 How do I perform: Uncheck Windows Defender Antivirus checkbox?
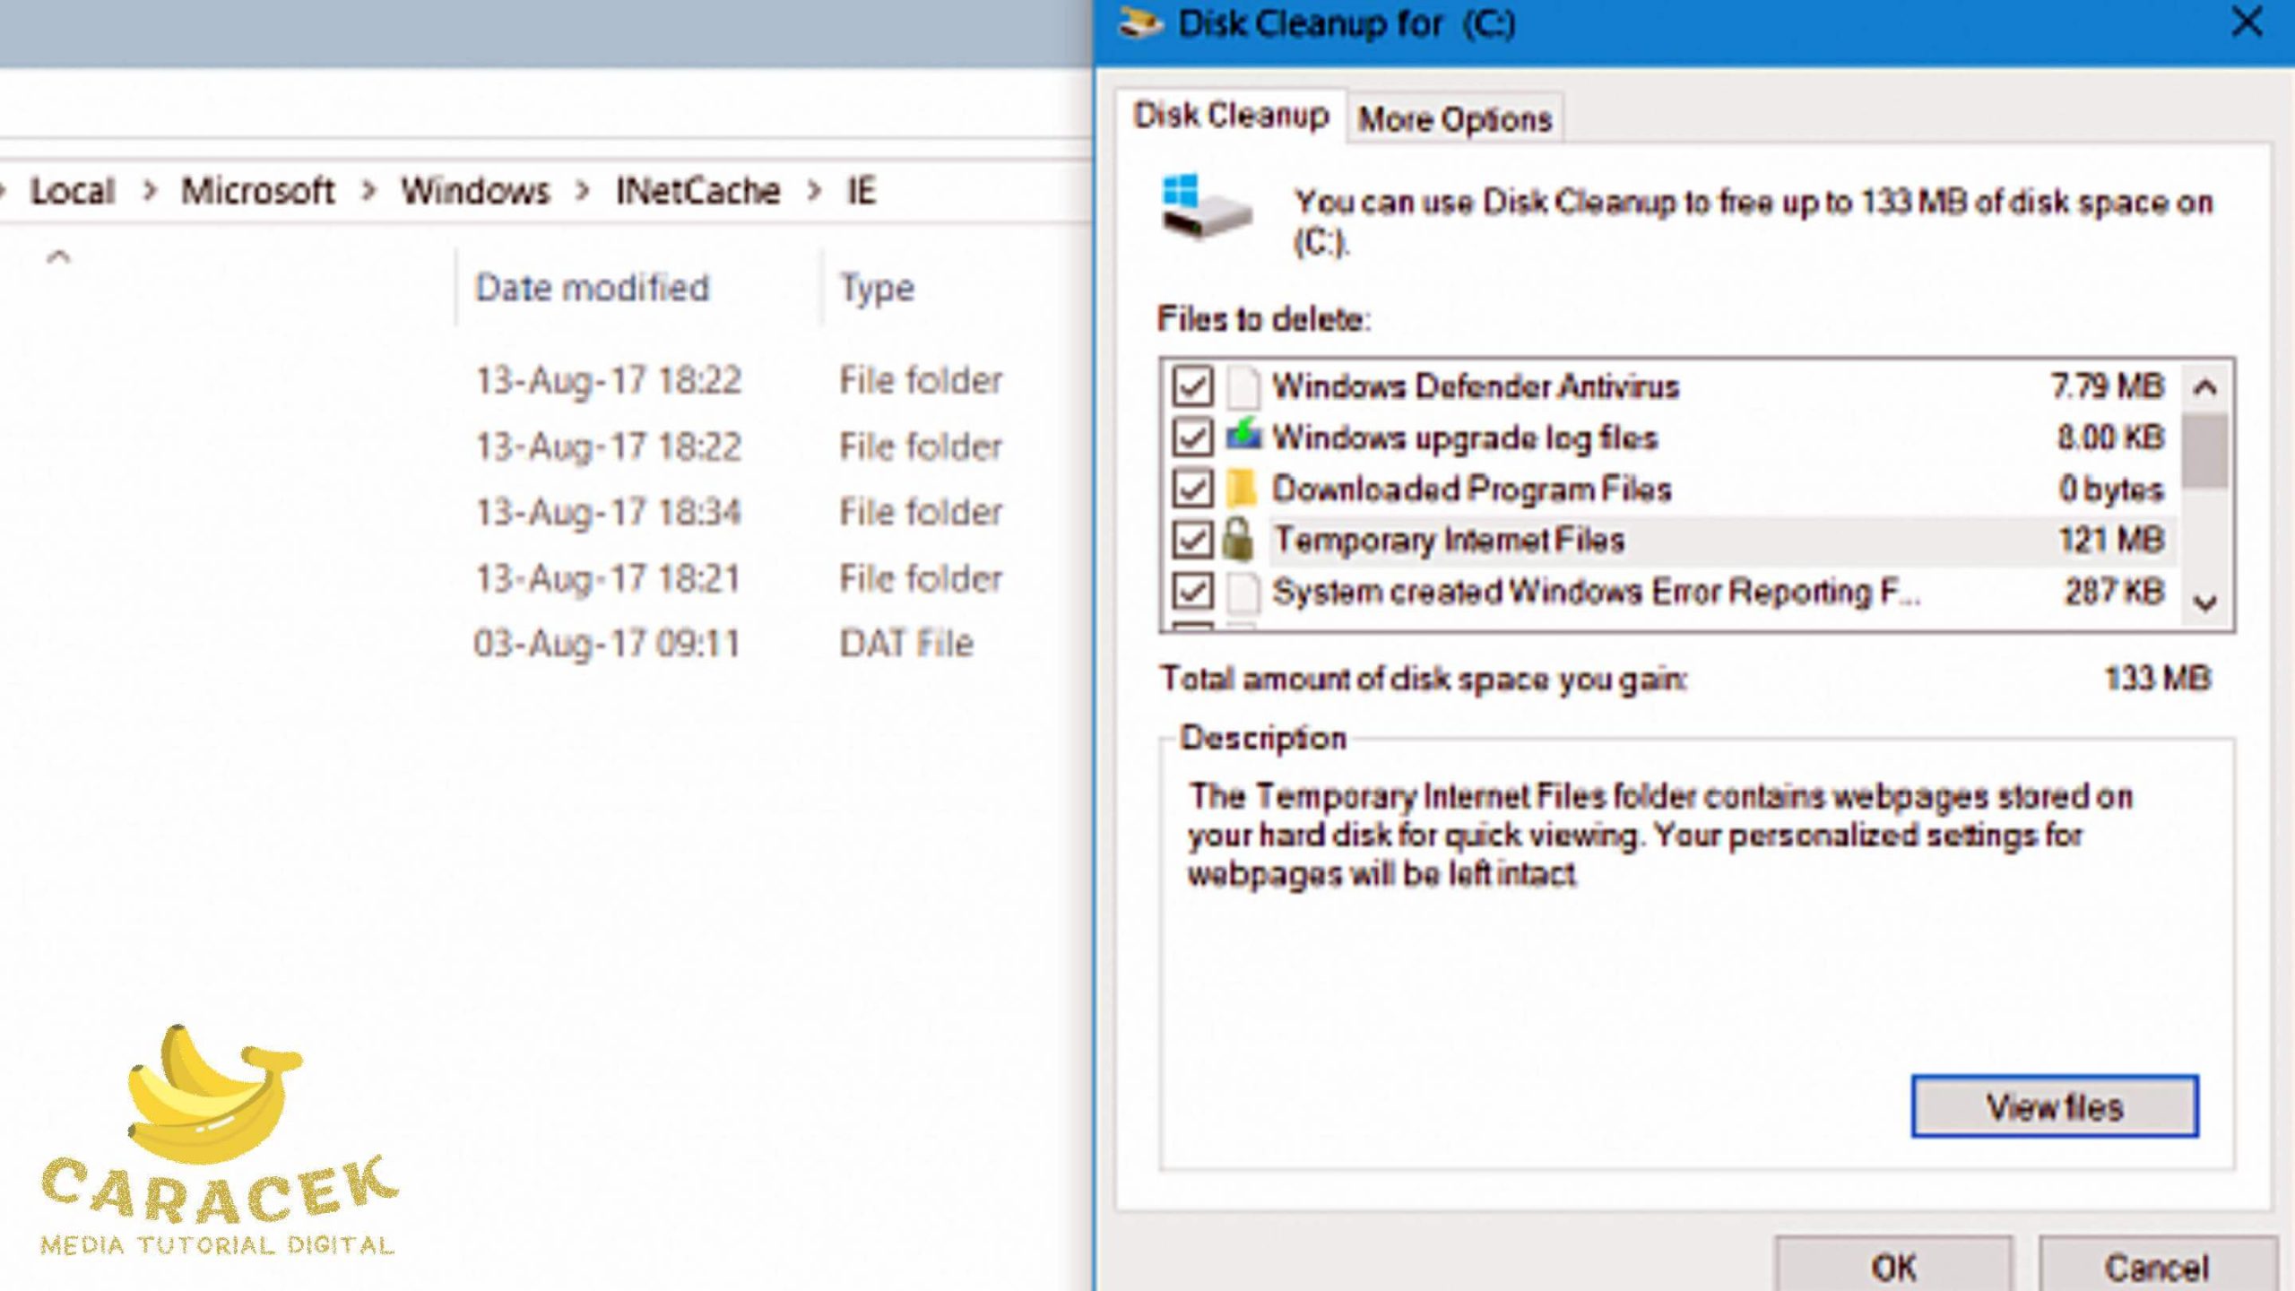(x=1192, y=387)
